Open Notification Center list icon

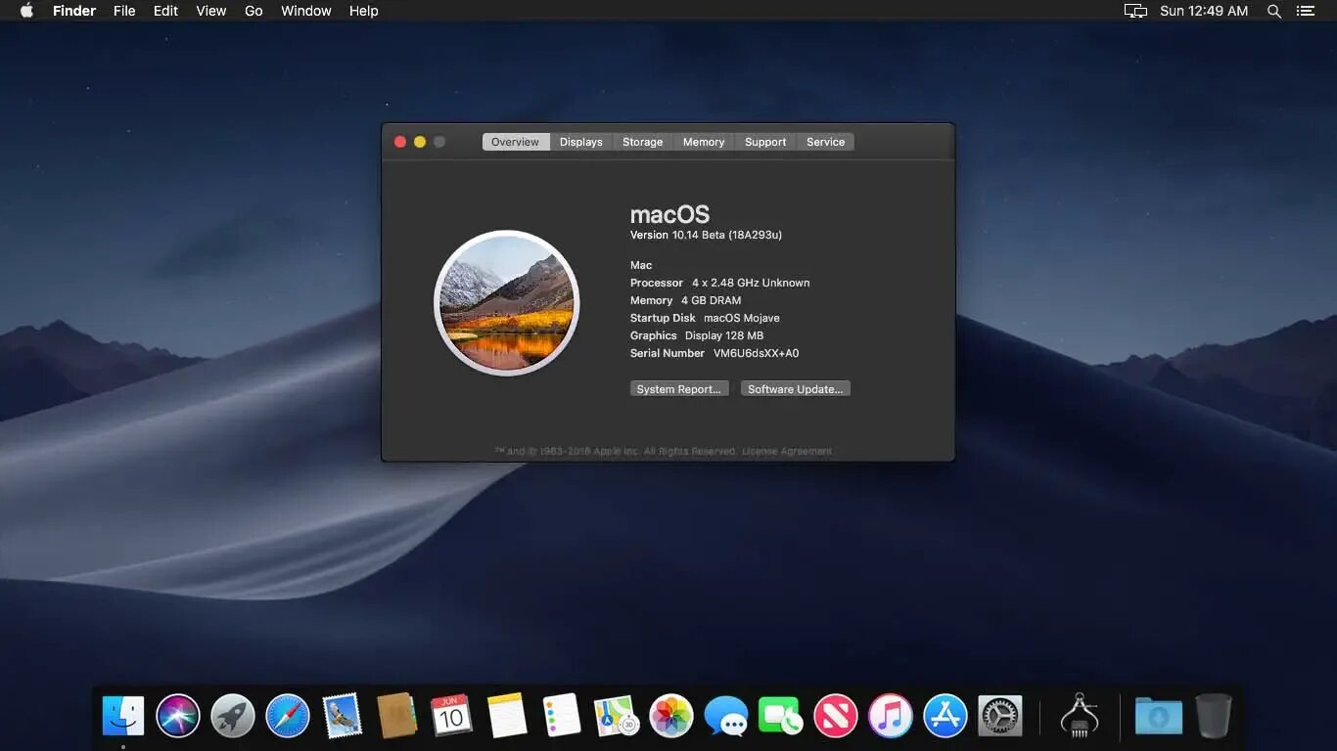coord(1305,11)
